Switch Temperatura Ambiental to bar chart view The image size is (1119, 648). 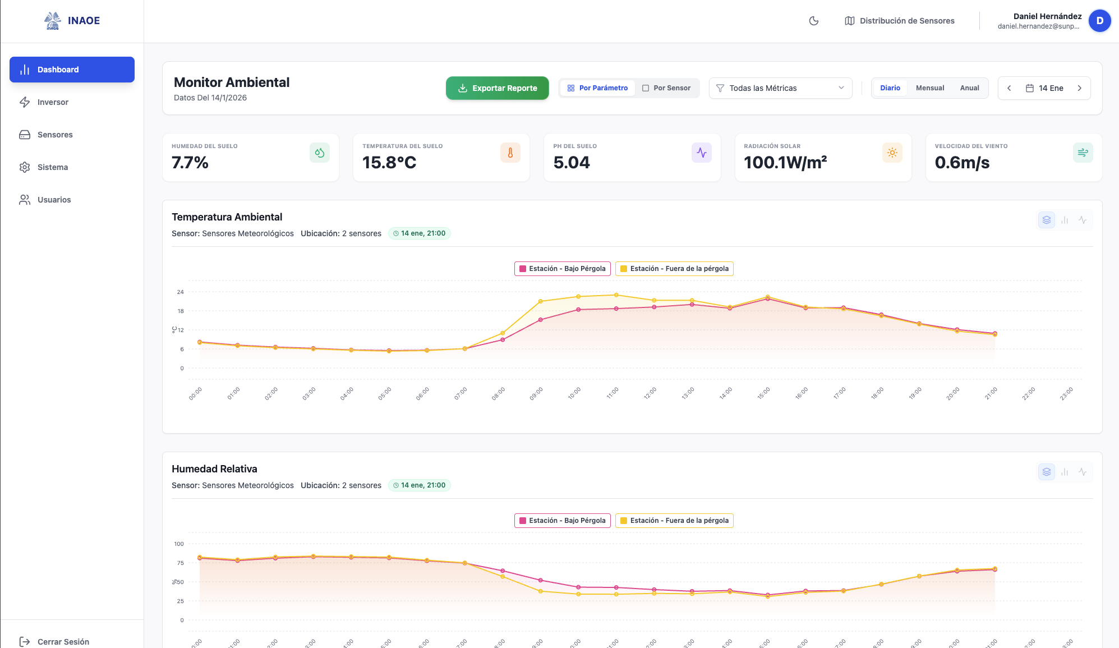1065,220
